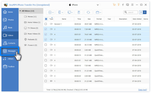151x93 pixels.
Task: Delete selected videos with trash icon
Action: click(79, 12)
